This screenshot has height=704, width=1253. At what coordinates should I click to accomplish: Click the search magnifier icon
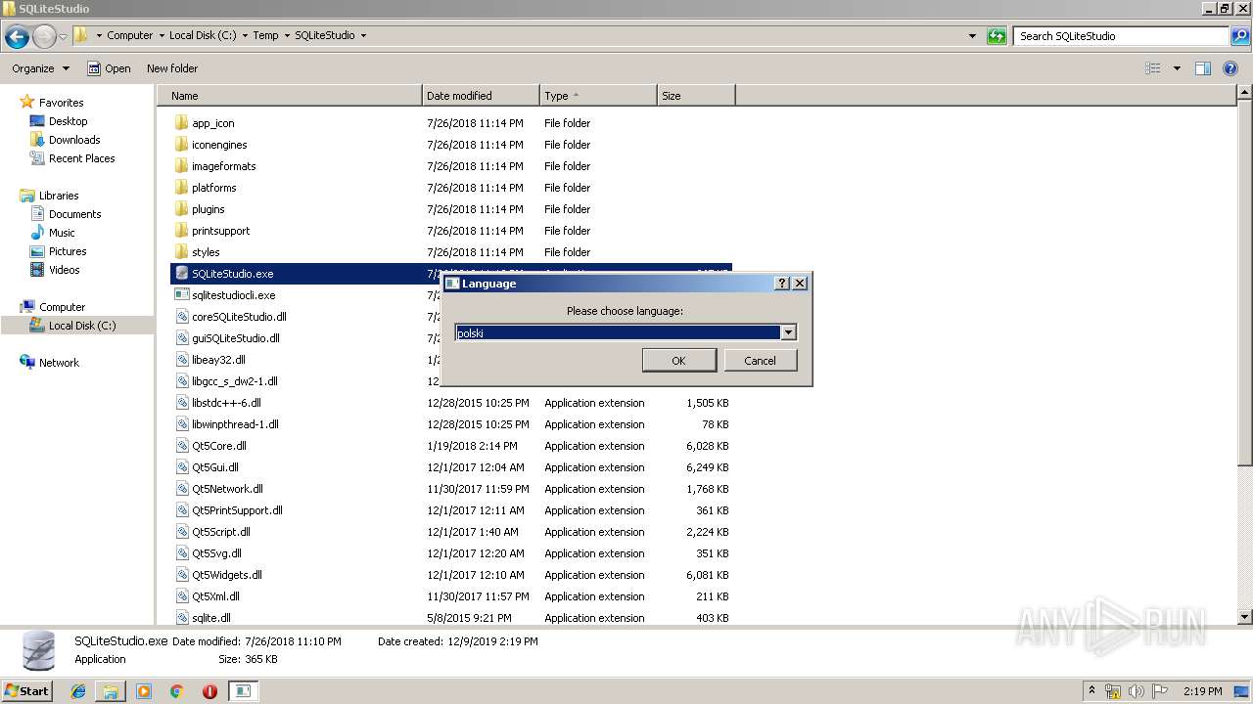tap(1239, 36)
